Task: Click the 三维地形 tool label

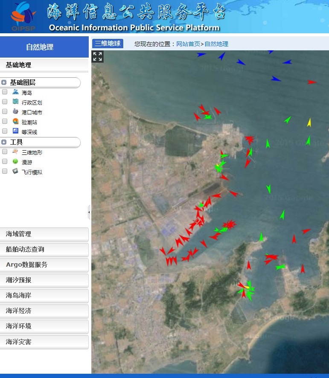Action: point(32,152)
